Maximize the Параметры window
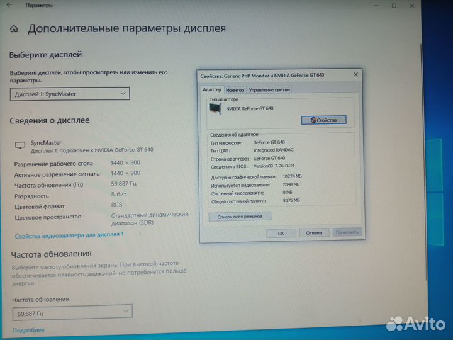 coord(394,6)
